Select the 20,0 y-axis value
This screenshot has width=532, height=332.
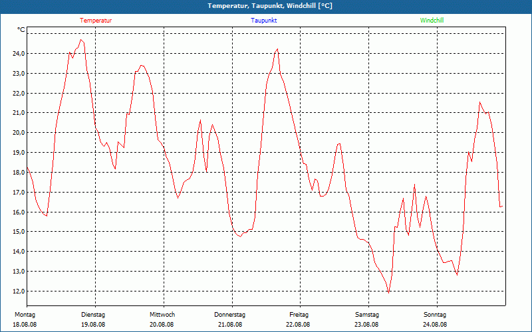[x=19, y=132]
